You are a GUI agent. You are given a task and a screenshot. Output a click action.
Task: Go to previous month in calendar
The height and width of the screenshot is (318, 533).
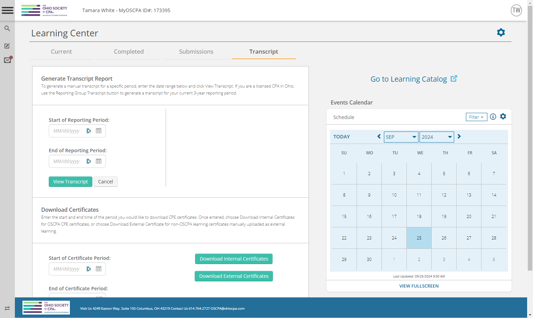coord(379,136)
